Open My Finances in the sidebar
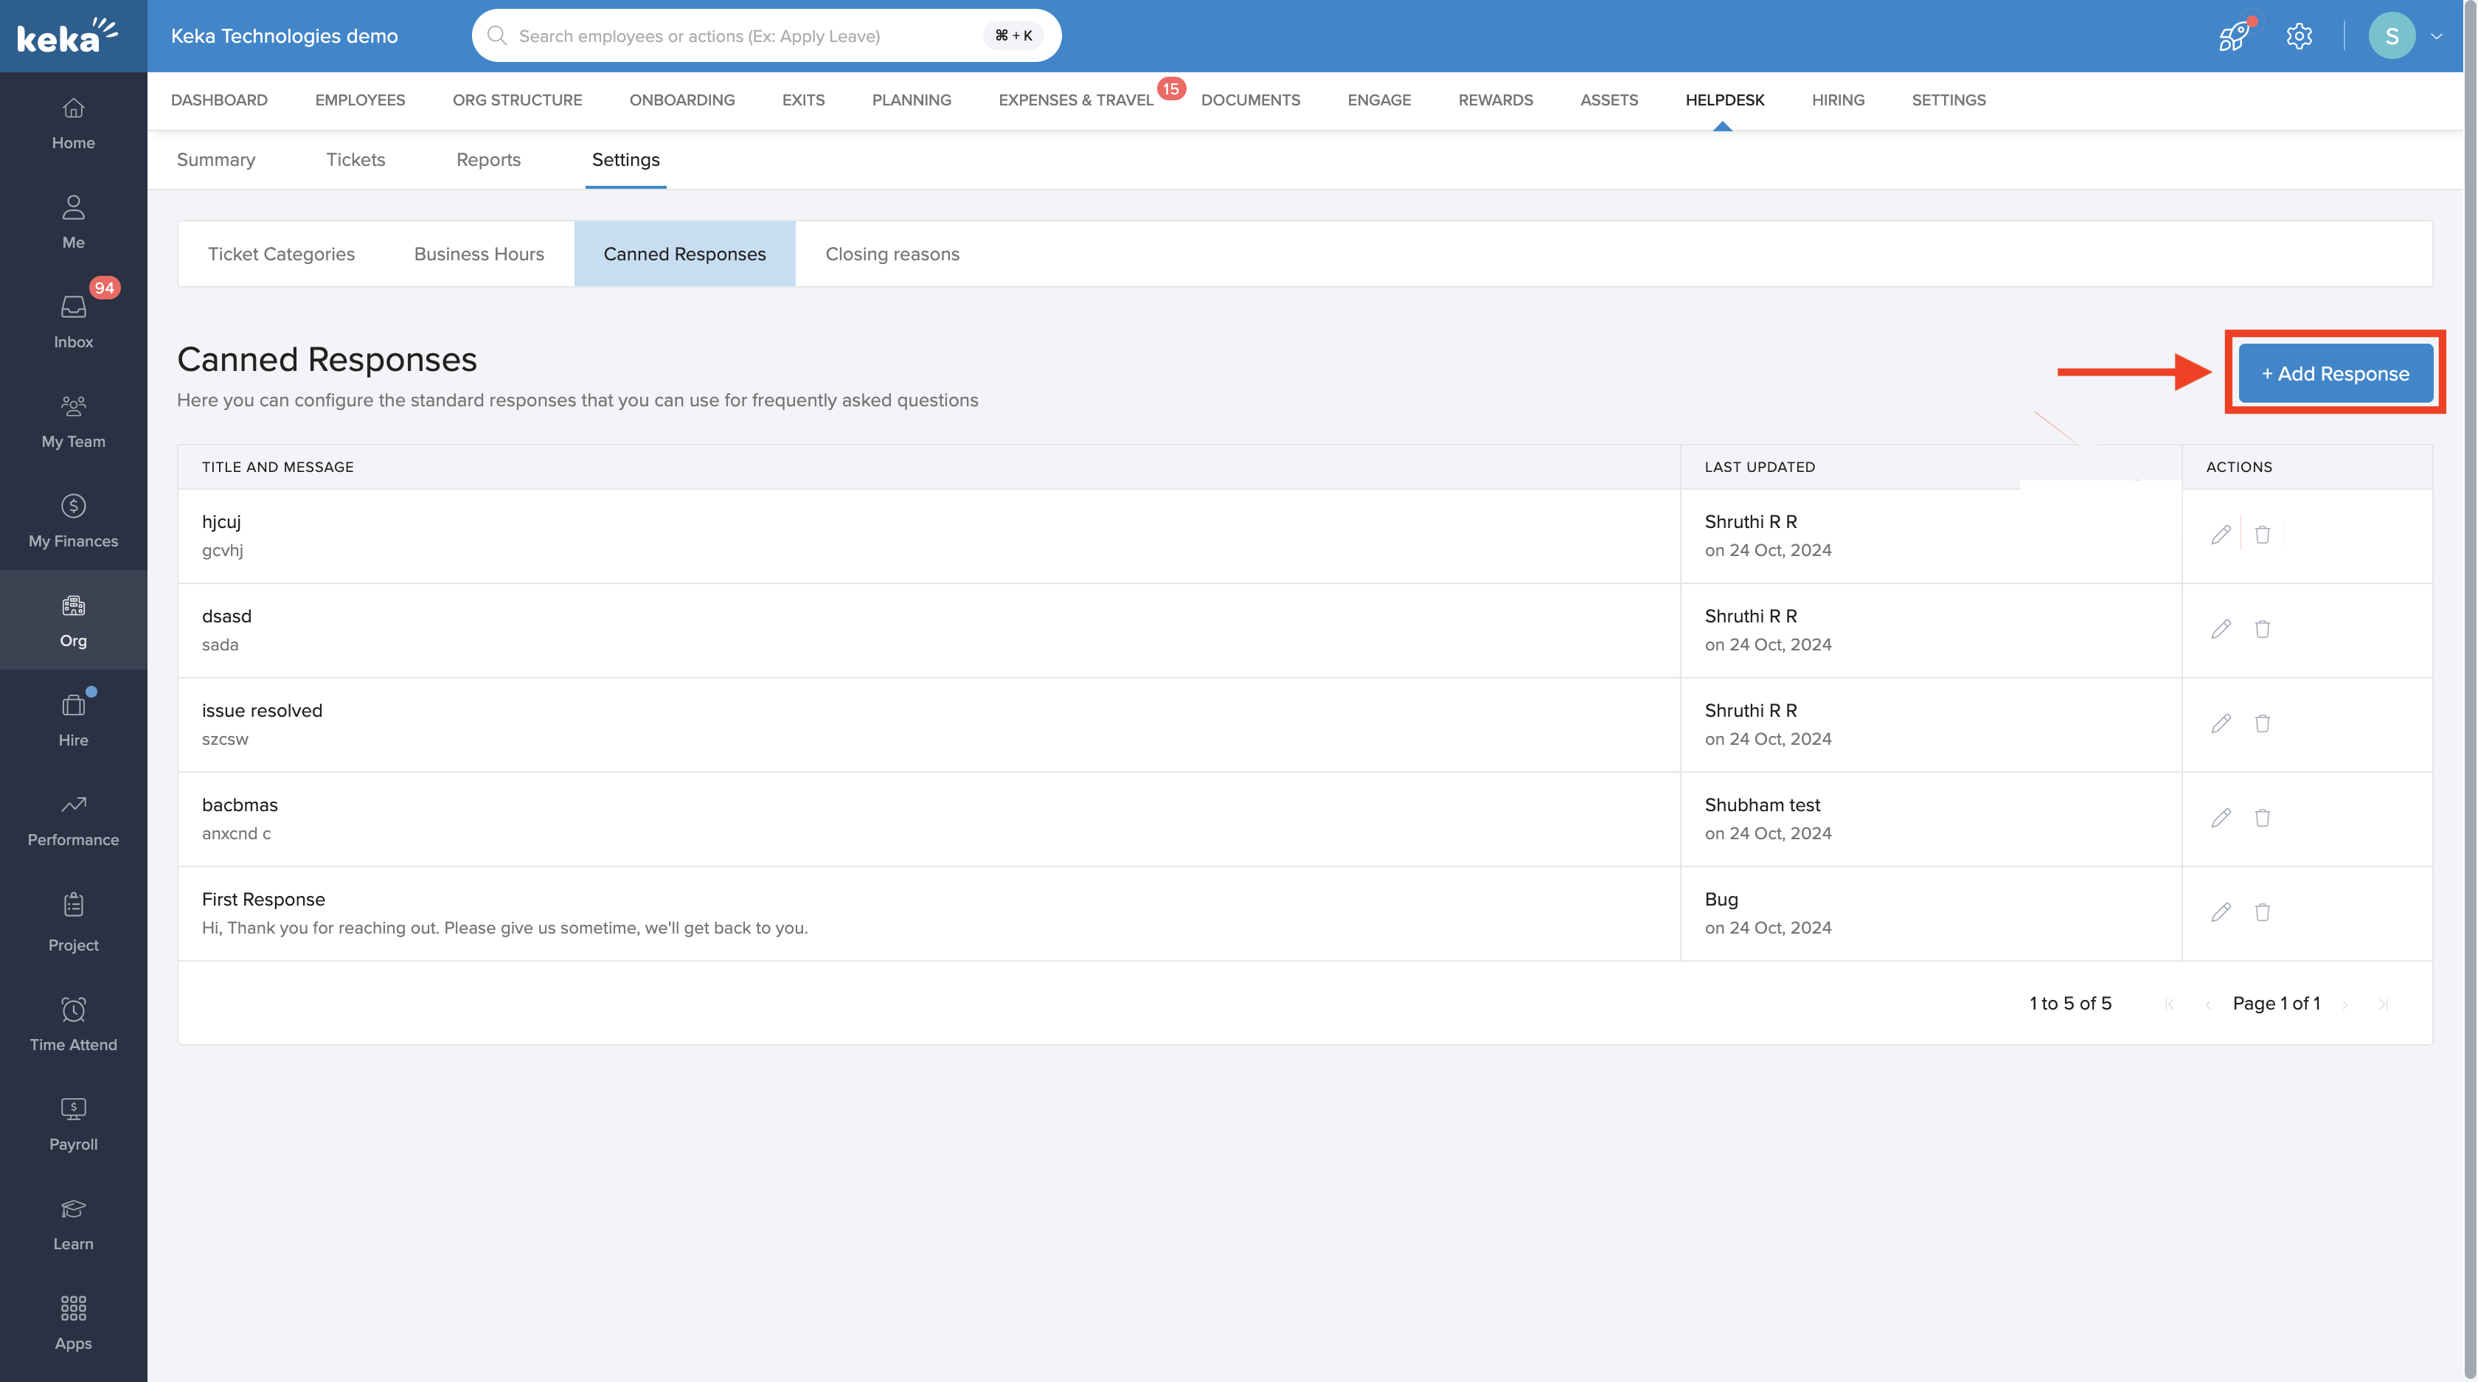This screenshot has height=1382, width=2478. [73, 521]
